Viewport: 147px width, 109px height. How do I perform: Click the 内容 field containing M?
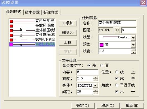pyautogui.click(x=87, y=72)
